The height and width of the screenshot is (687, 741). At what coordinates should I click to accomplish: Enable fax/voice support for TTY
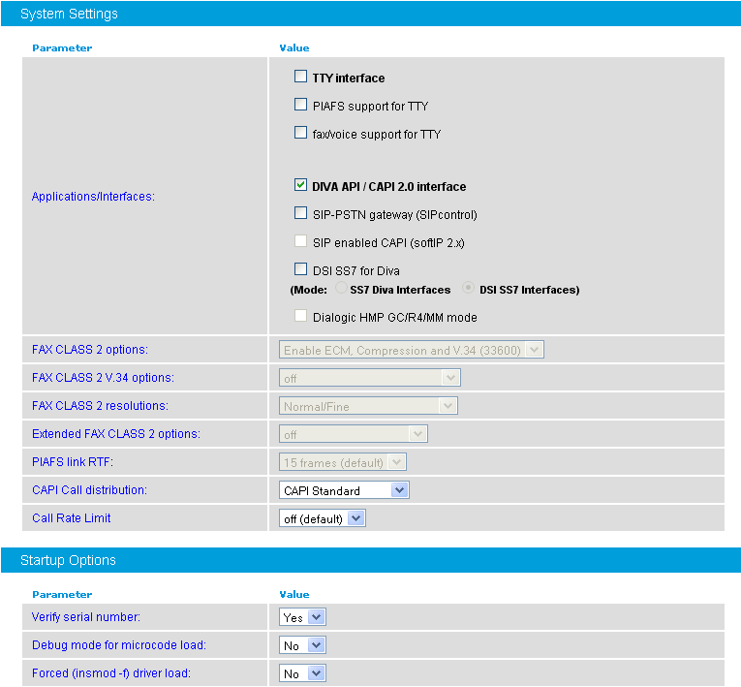pos(300,134)
